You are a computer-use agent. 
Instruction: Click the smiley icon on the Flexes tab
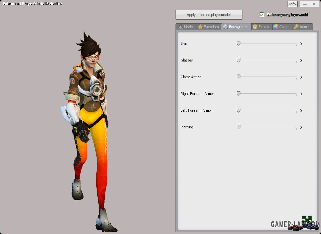click(x=255, y=27)
